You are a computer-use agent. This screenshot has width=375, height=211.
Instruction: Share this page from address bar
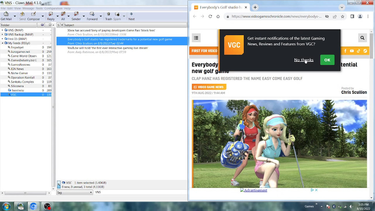point(335,16)
